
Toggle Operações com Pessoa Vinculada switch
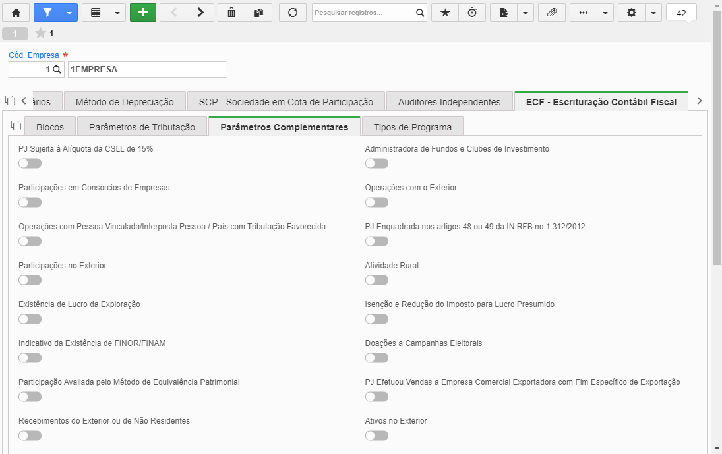[x=30, y=241]
